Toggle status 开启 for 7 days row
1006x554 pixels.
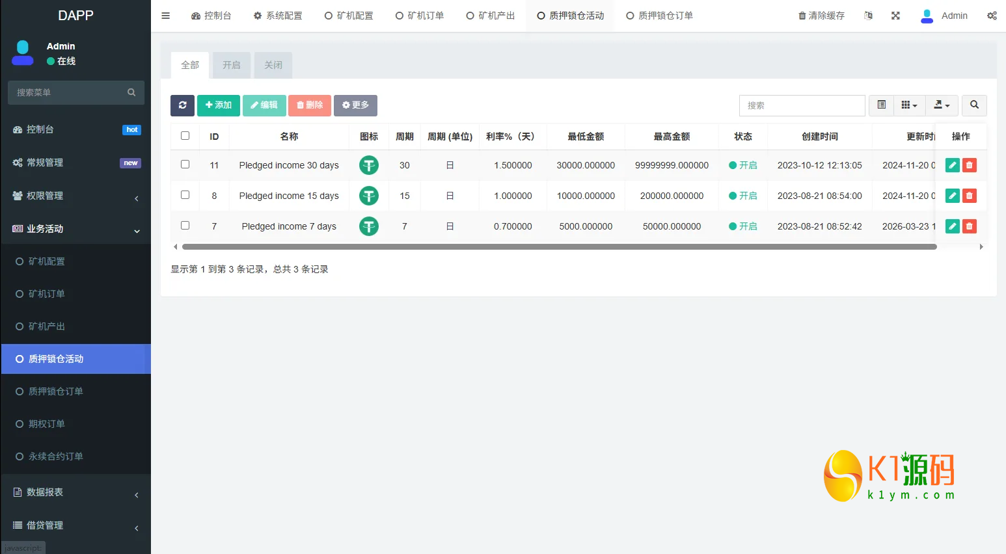[x=743, y=226]
